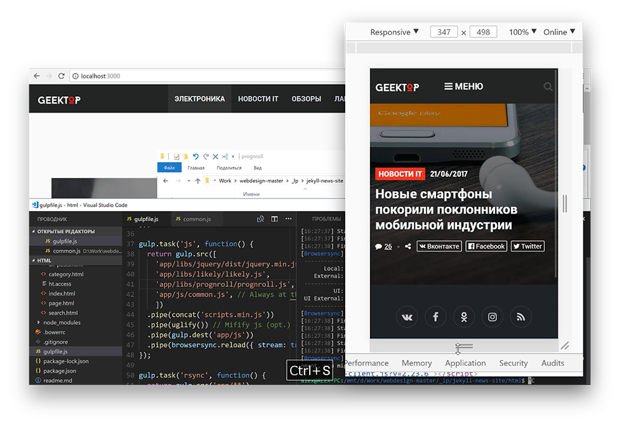Image resolution: width=622 pixels, height=427 pixels.
Task: Open the More Actions ellipsis in the editor toolbar
Action: coord(288,219)
